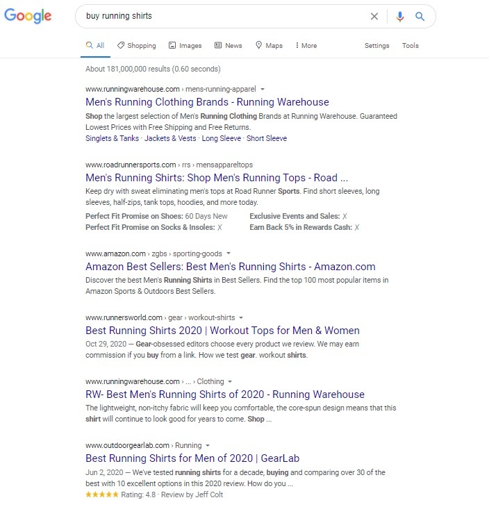The width and height of the screenshot is (489, 507).
Task: Click 'Perfect Fit Promise on Shoes' text
Action: [x=134, y=216]
